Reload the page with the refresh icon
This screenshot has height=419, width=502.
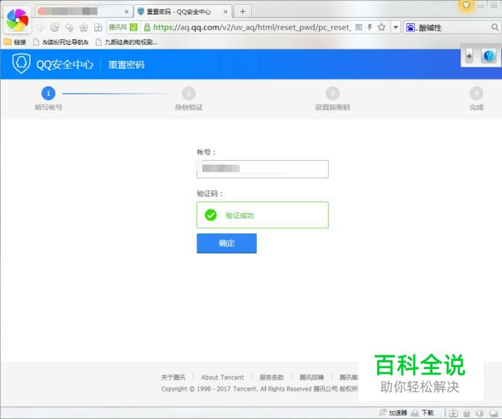pos(54,28)
